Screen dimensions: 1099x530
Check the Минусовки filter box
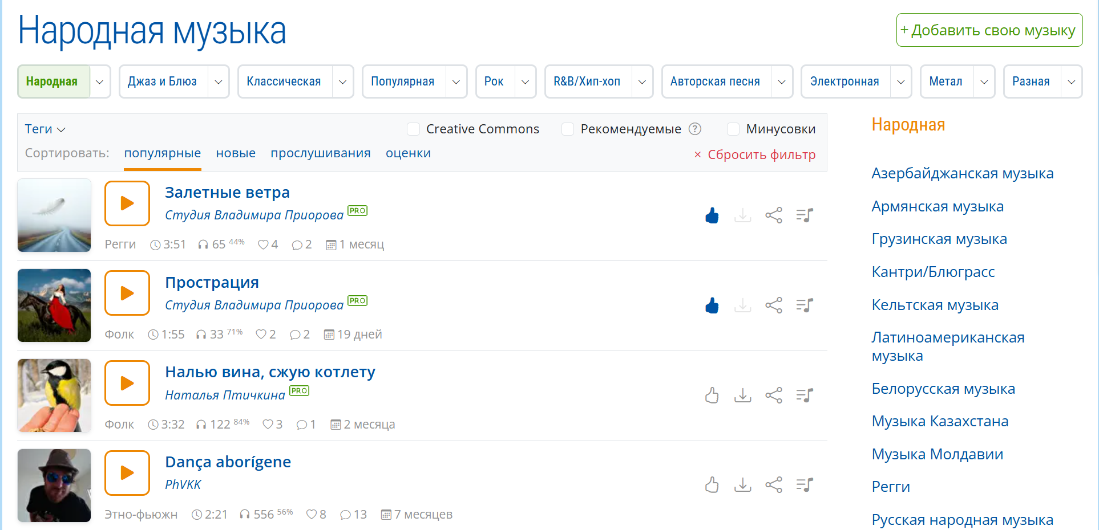733,129
